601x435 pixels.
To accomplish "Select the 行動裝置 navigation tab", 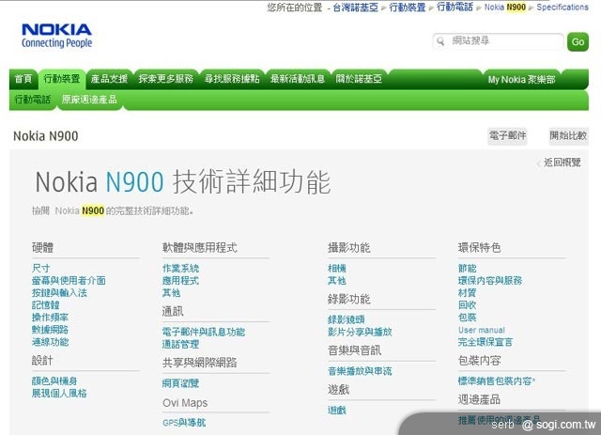I will [62, 79].
